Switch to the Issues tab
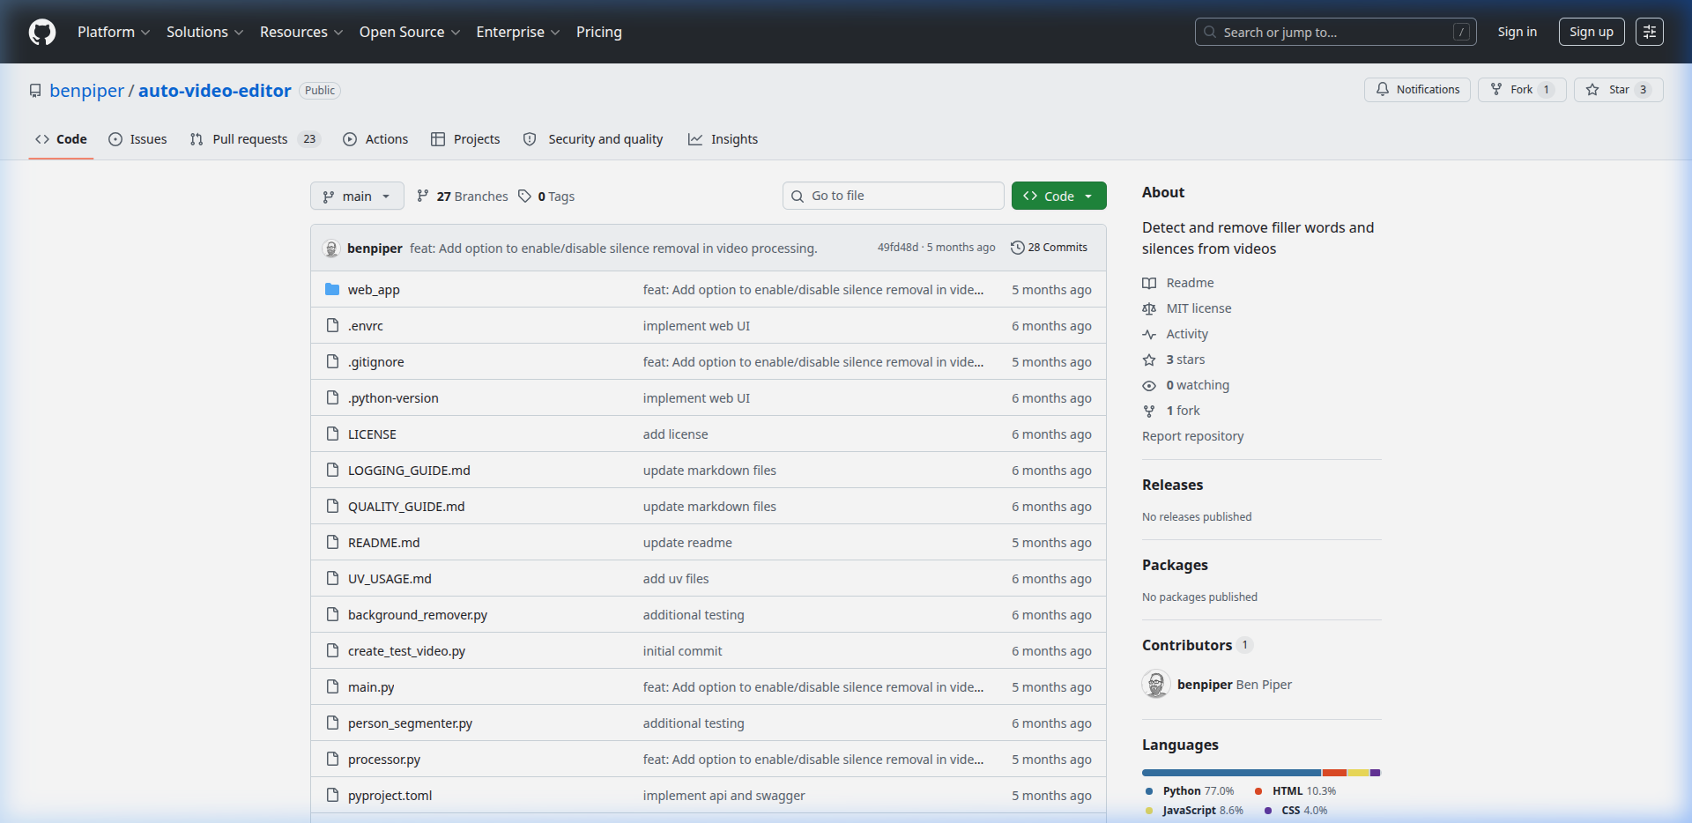 click(137, 139)
